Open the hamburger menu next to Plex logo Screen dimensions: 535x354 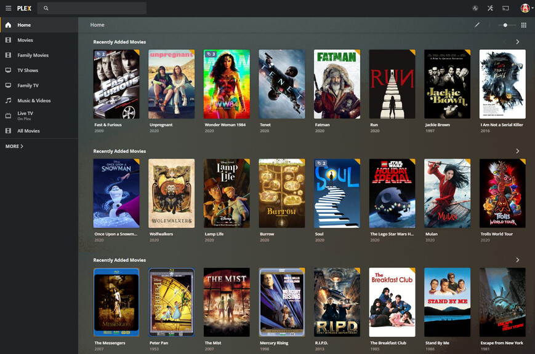[x=8, y=8]
